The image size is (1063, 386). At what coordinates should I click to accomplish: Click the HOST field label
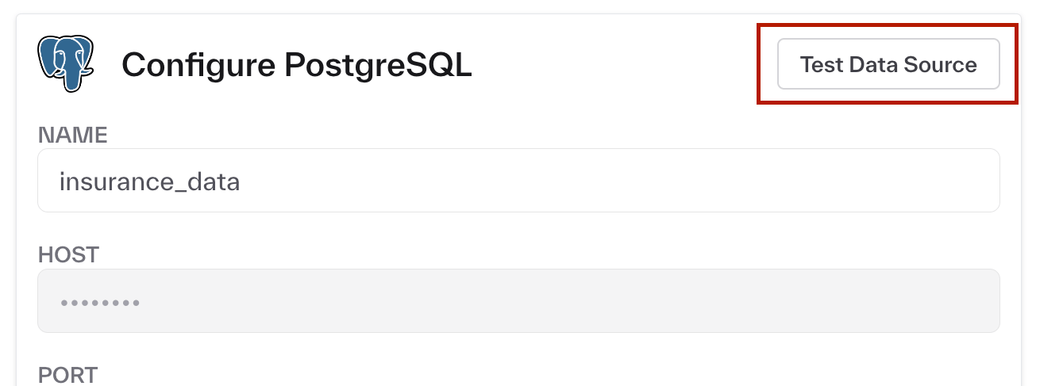tap(69, 255)
